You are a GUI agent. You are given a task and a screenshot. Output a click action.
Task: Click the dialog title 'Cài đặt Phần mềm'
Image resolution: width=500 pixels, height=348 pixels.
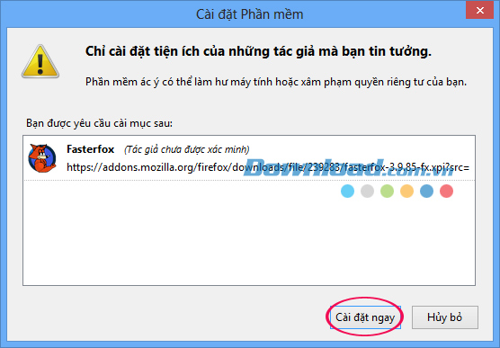[250, 14]
